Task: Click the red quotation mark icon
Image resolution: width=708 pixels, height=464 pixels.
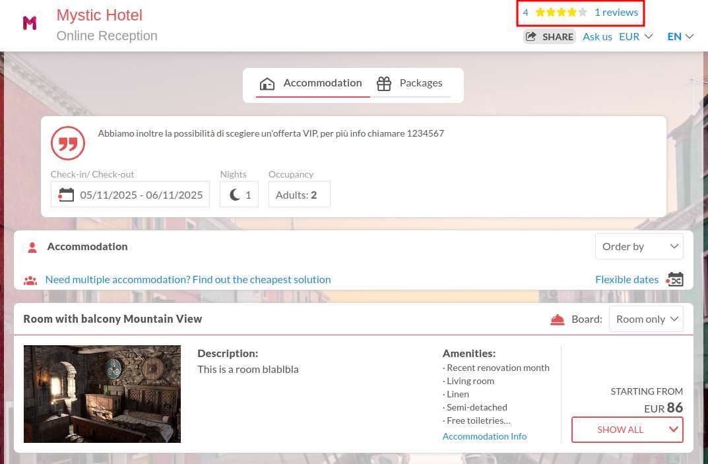Action: [x=68, y=143]
